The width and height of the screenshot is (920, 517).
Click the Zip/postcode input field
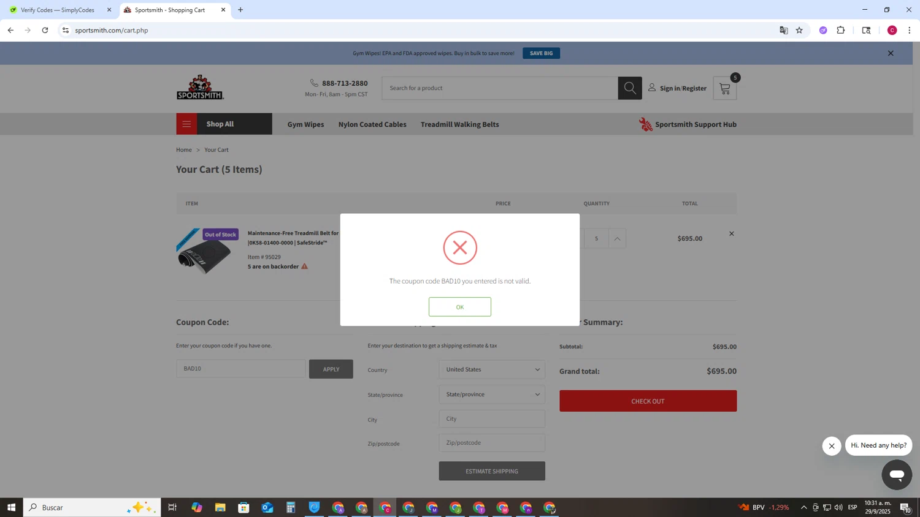tap(492, 443)
